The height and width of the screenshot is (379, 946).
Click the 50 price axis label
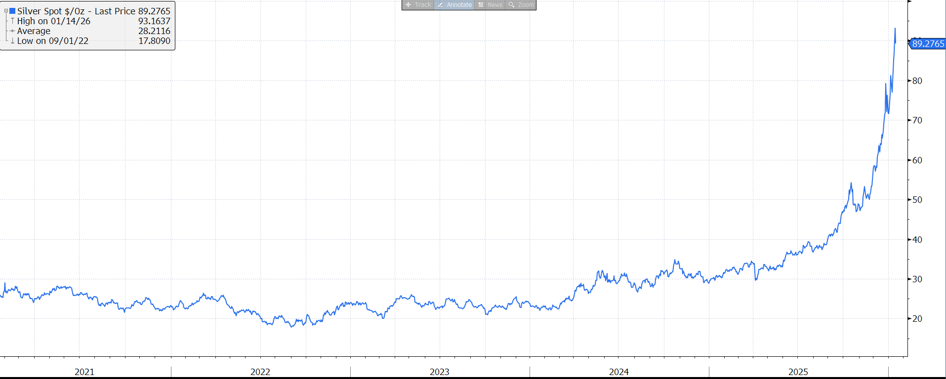click(917, 200)
